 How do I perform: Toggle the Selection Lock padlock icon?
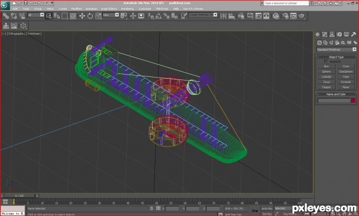pos(151,208)
